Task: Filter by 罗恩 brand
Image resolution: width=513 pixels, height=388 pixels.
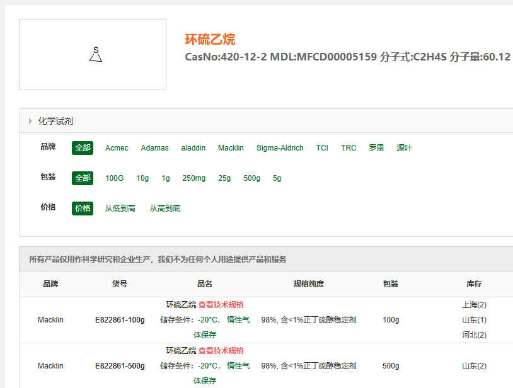Action: click(x=376, y=148)
